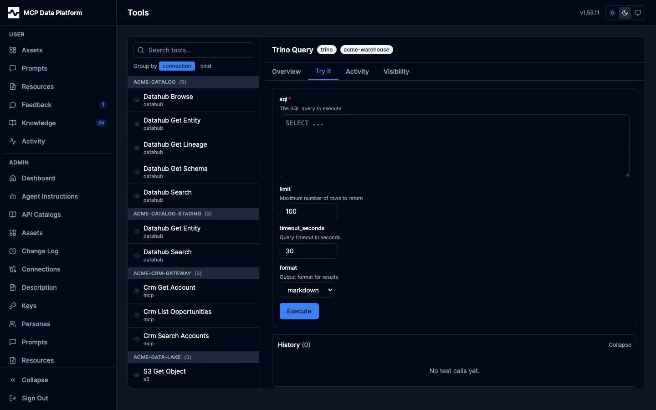The height and width of the screenshot is (410, 656).
Task: Click Sign Out link
Action: (x=58, y=398)
